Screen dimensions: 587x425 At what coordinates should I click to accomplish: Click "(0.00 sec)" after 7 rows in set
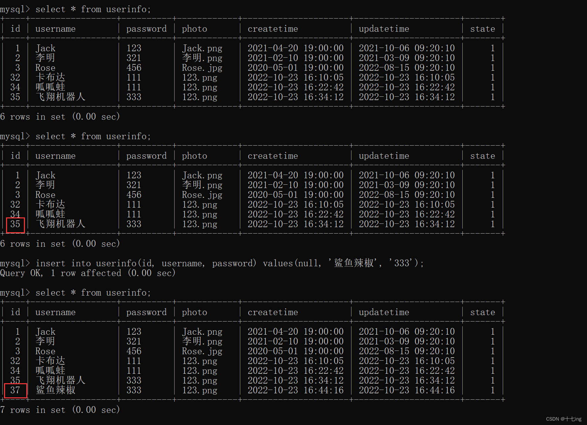pos(96,410)
